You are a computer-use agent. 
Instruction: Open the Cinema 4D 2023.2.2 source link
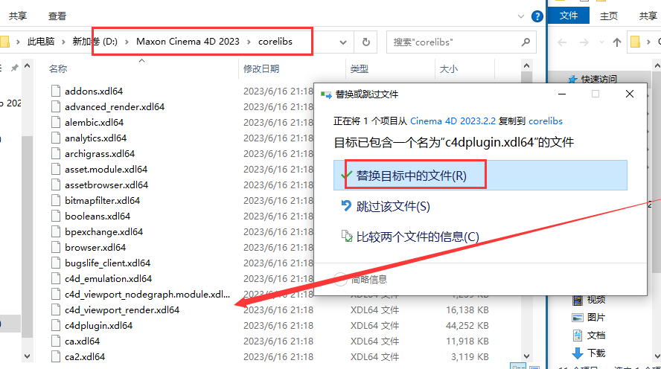pos(453,121)
